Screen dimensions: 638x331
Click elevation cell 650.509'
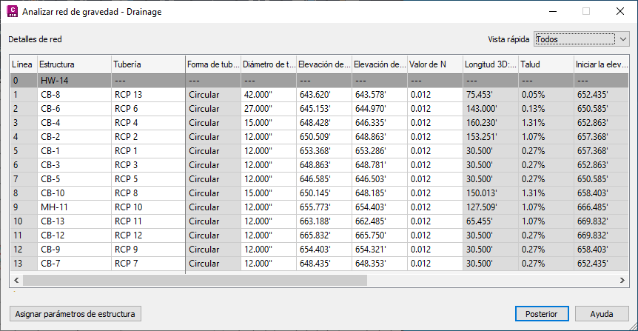click(x=324, y=137)
